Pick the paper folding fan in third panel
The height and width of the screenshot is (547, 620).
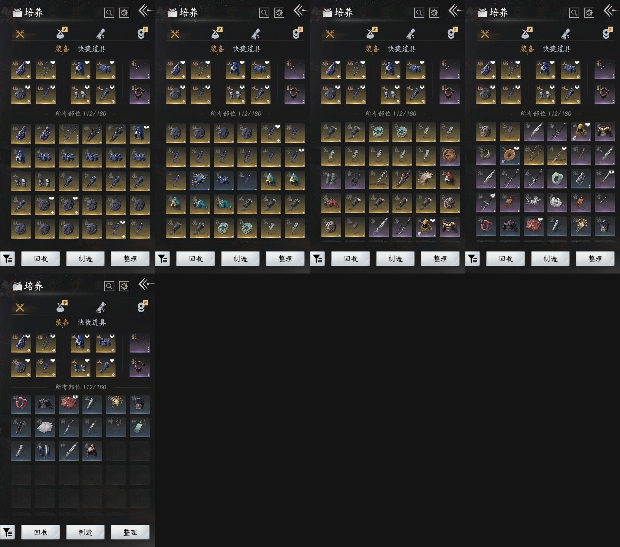(426, 180)
